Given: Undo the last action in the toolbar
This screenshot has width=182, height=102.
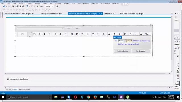Looking at the screenshot, I should coord(27,6).
